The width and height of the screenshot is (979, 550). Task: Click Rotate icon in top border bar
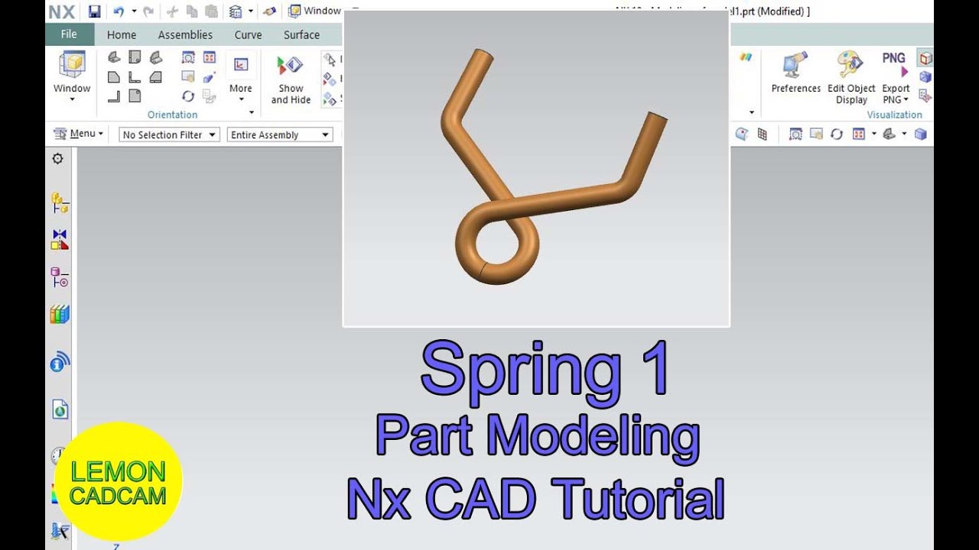point(837,134)
